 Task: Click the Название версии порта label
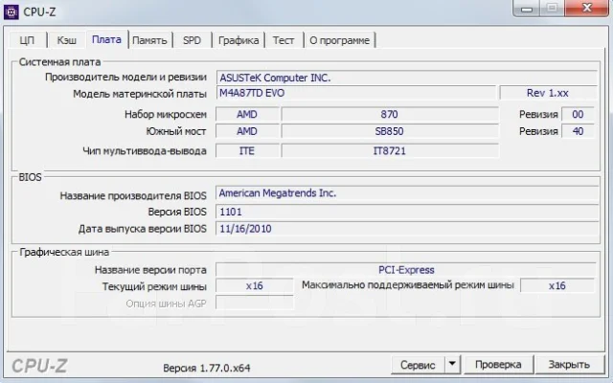(150, 270)
